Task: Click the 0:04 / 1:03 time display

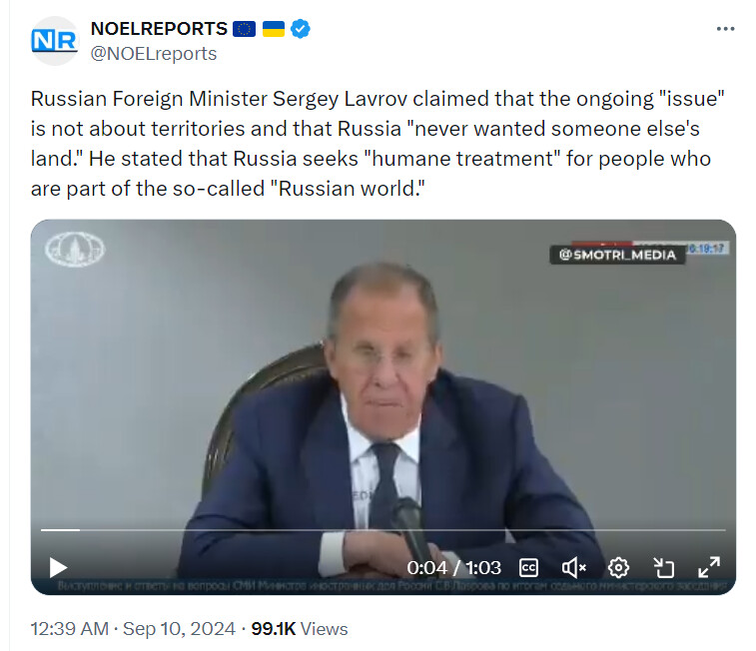Action: click(453, 568)
